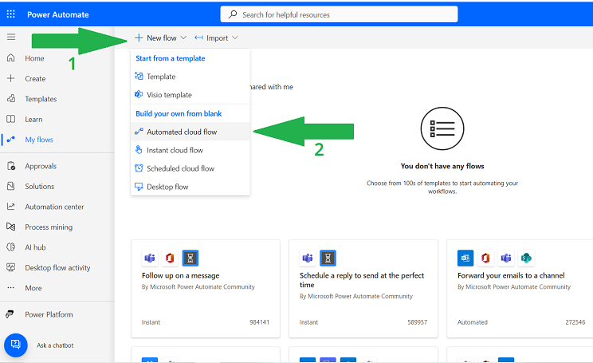
Task: Open Approvals from the sidebar
Action: tap(40, 166)
